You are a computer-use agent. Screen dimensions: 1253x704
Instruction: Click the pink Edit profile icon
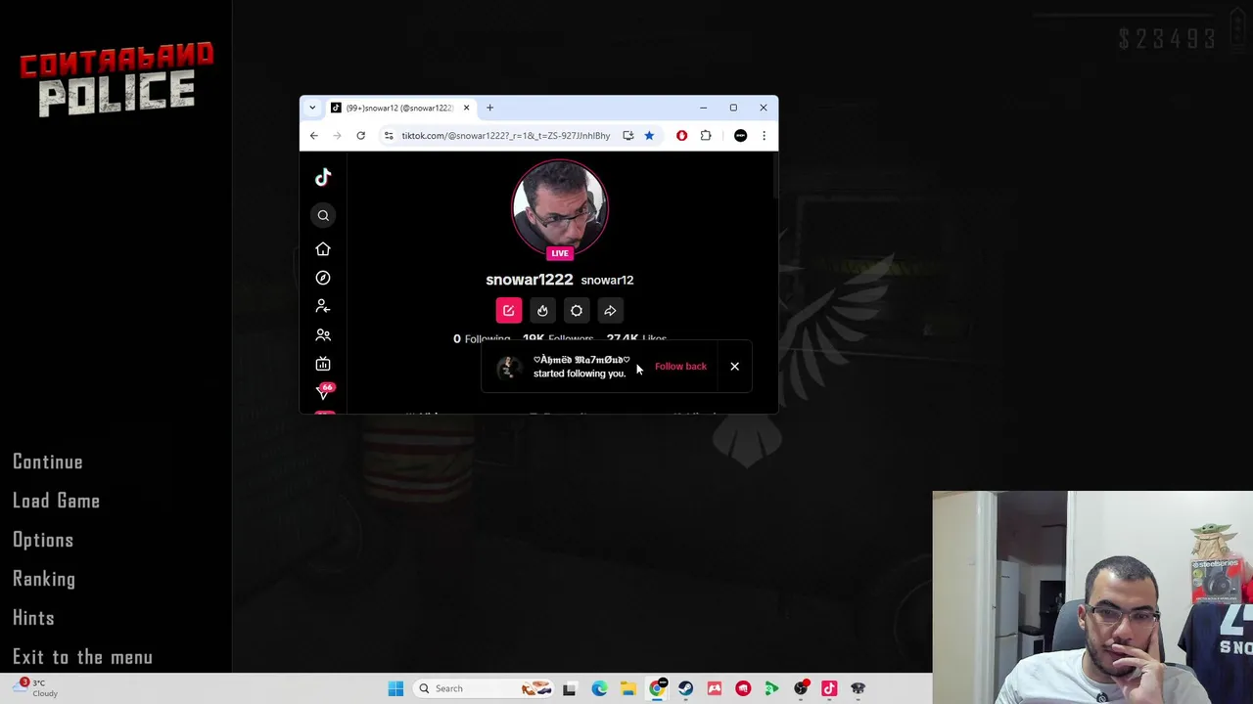click(508, 311)
